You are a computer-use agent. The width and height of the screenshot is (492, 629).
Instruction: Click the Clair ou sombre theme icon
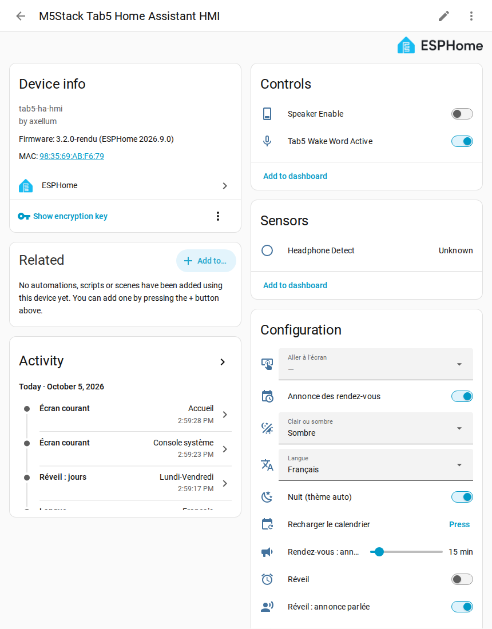(x=267, y=428)
